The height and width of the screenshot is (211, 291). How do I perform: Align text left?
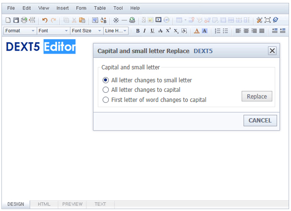(238, 31)
